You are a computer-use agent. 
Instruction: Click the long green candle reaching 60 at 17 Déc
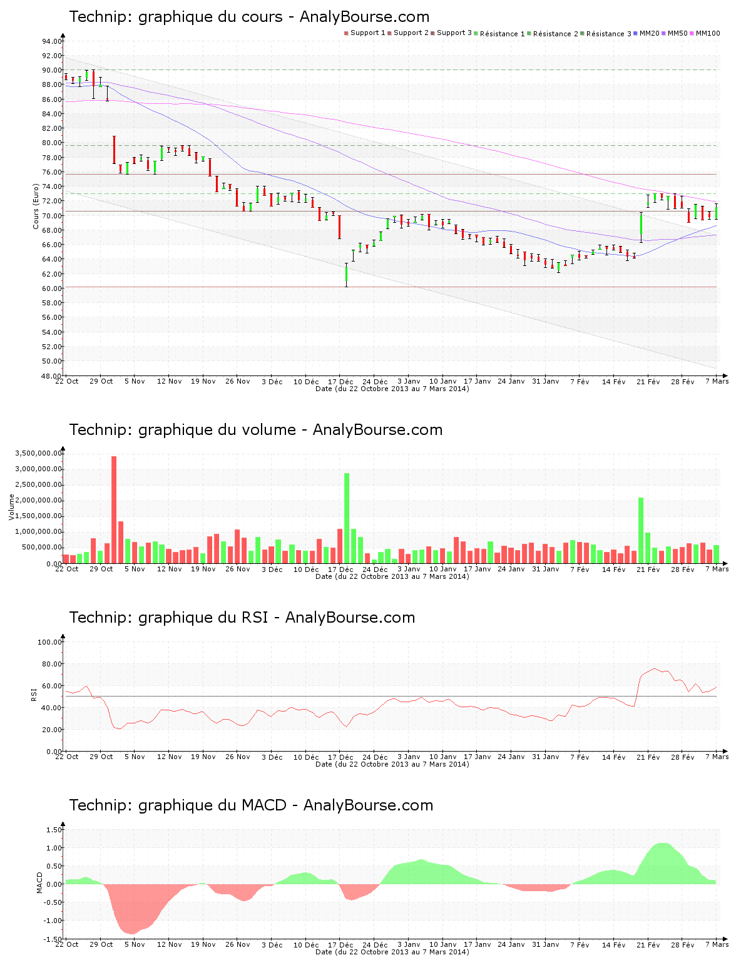346,275
